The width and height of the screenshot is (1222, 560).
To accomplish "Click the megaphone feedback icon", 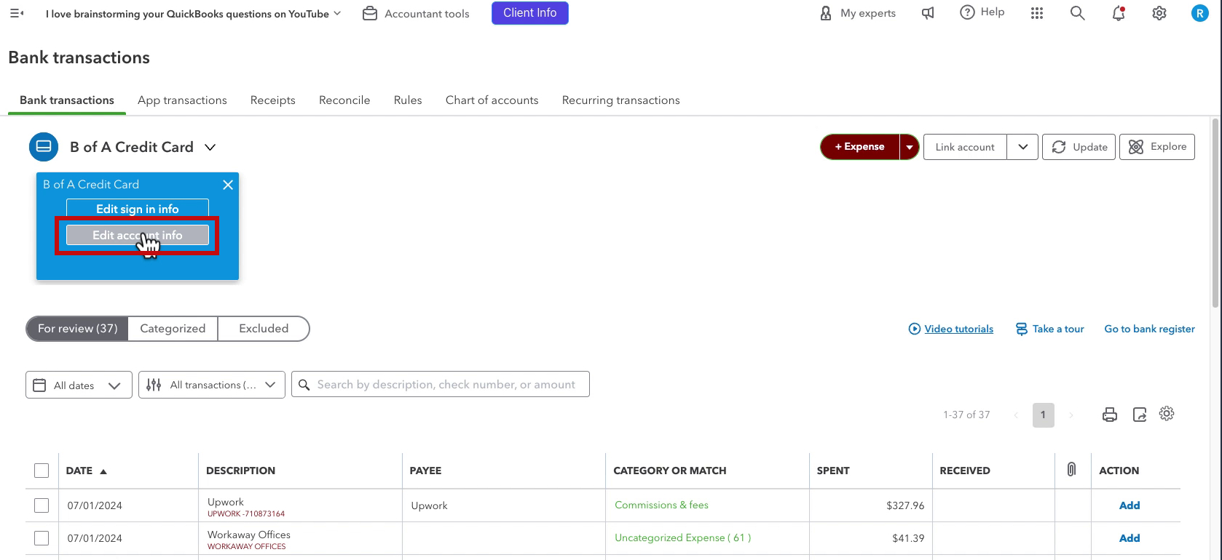I will click(928, 13).
